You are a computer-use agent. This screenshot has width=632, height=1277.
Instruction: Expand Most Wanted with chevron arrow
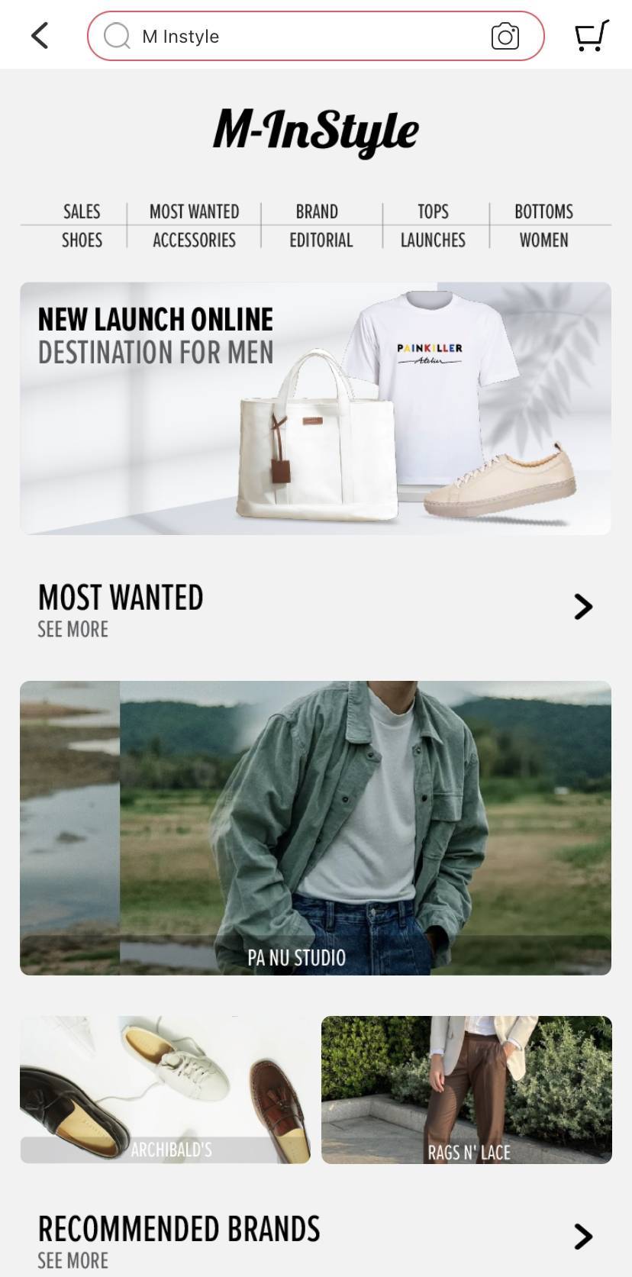pos(583,607)
